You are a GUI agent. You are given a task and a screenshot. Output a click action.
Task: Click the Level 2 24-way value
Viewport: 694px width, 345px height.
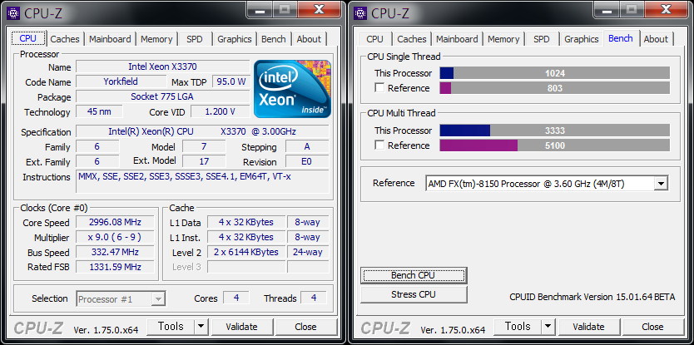click(x=308, y=252)
